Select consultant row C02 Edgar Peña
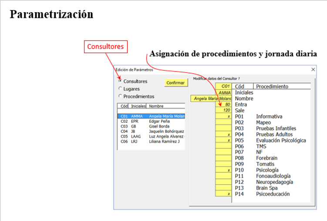Viewport: 327px width, 221px height. [x=151, y=121]
